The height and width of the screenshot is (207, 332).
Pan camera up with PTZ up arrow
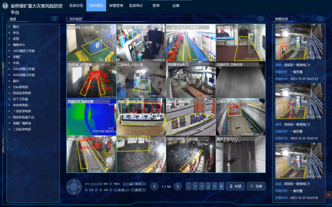tap(74, 181)
